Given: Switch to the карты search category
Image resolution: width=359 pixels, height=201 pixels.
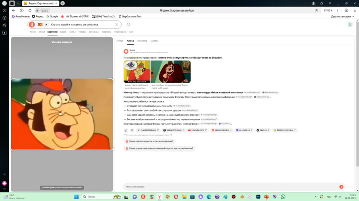Looking at the screenshot, I should (72, 32).
